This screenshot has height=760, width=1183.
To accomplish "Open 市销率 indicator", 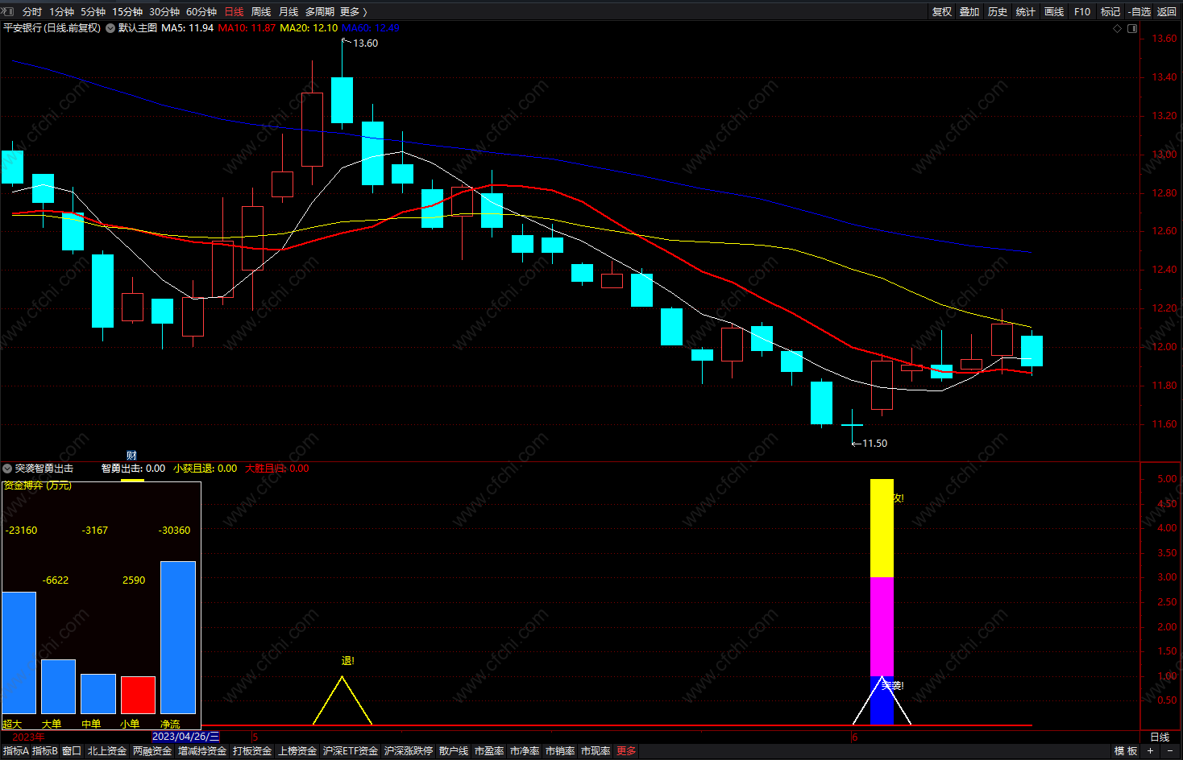I will 560,751.
